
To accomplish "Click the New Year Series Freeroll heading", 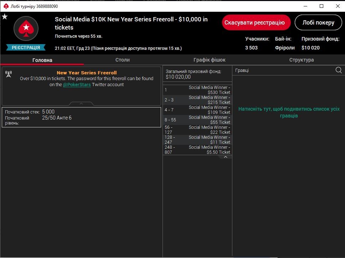I will click(87, 73).
